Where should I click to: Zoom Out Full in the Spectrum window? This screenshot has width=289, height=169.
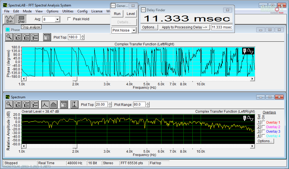[35, 104]
